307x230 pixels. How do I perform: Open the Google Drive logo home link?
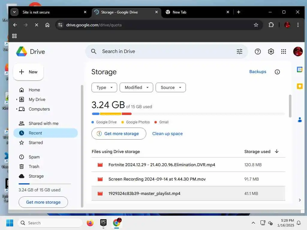pos(31,52)
